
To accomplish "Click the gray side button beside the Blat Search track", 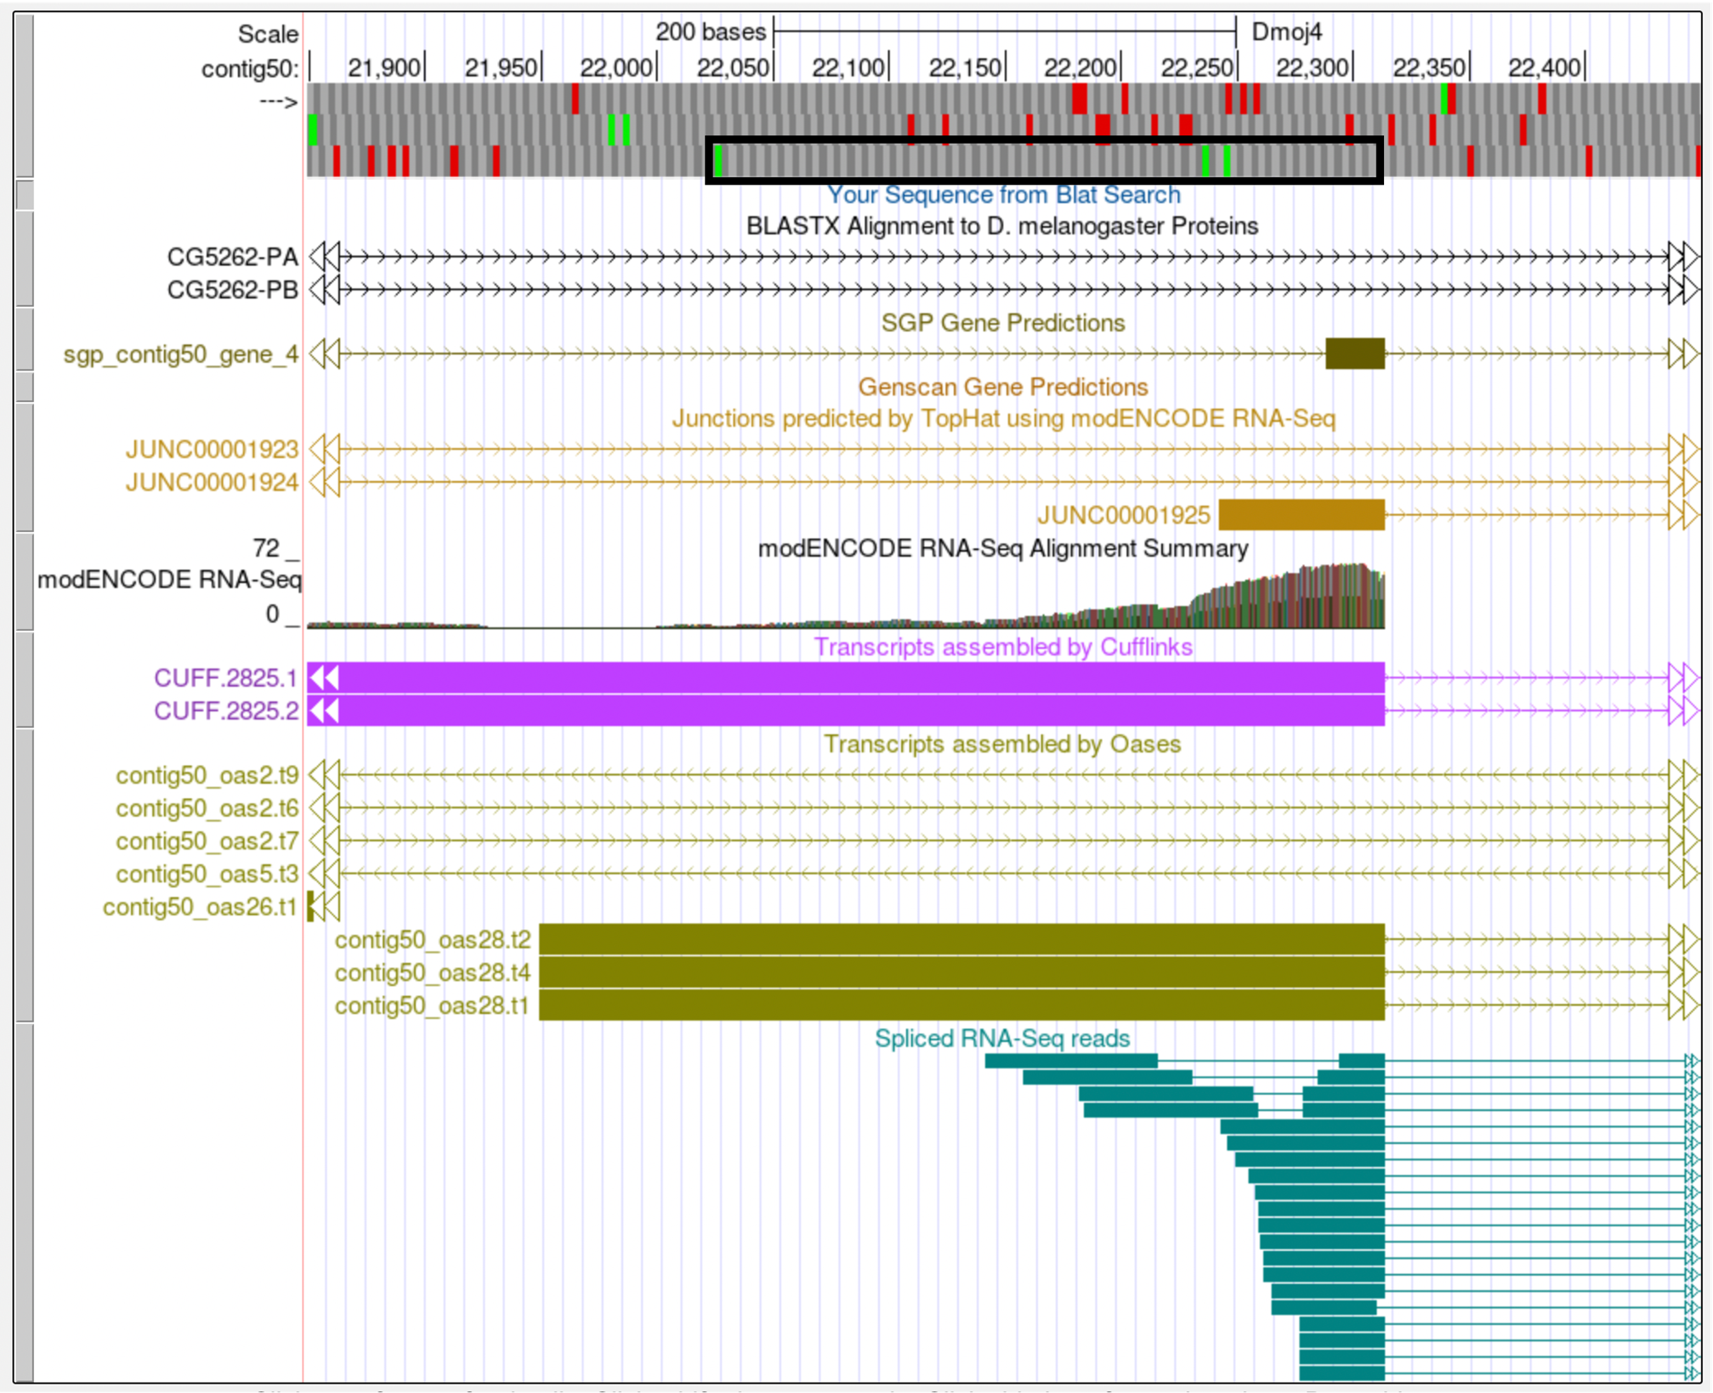I will coord(25,195).
